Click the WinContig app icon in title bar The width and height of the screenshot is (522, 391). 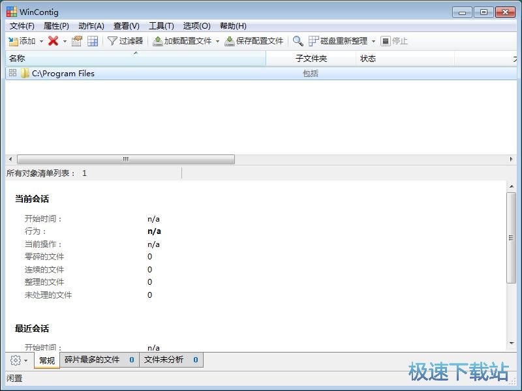12,12
